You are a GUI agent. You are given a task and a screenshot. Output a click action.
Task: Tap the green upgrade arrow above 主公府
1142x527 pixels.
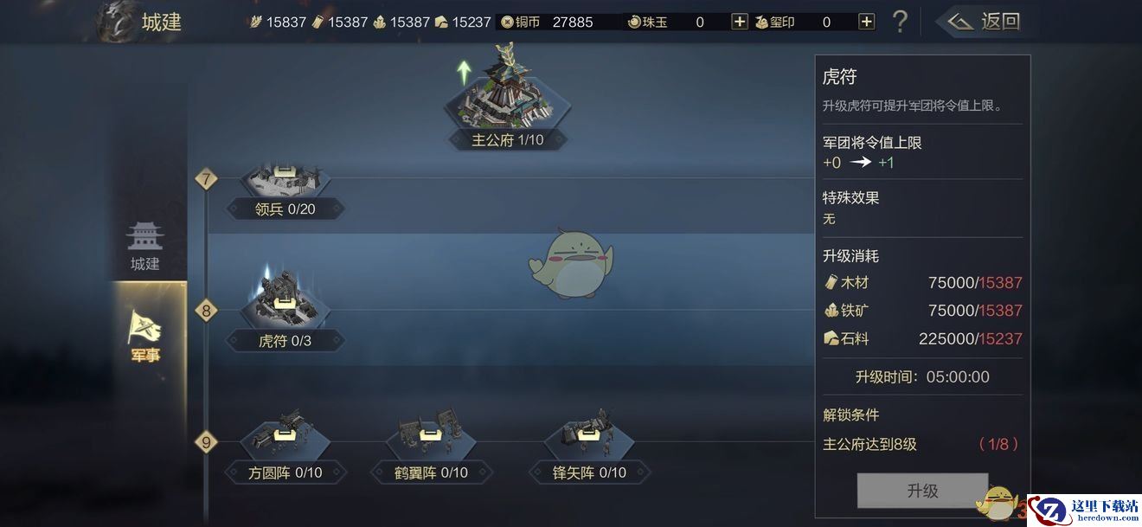(x=465, y=71)
